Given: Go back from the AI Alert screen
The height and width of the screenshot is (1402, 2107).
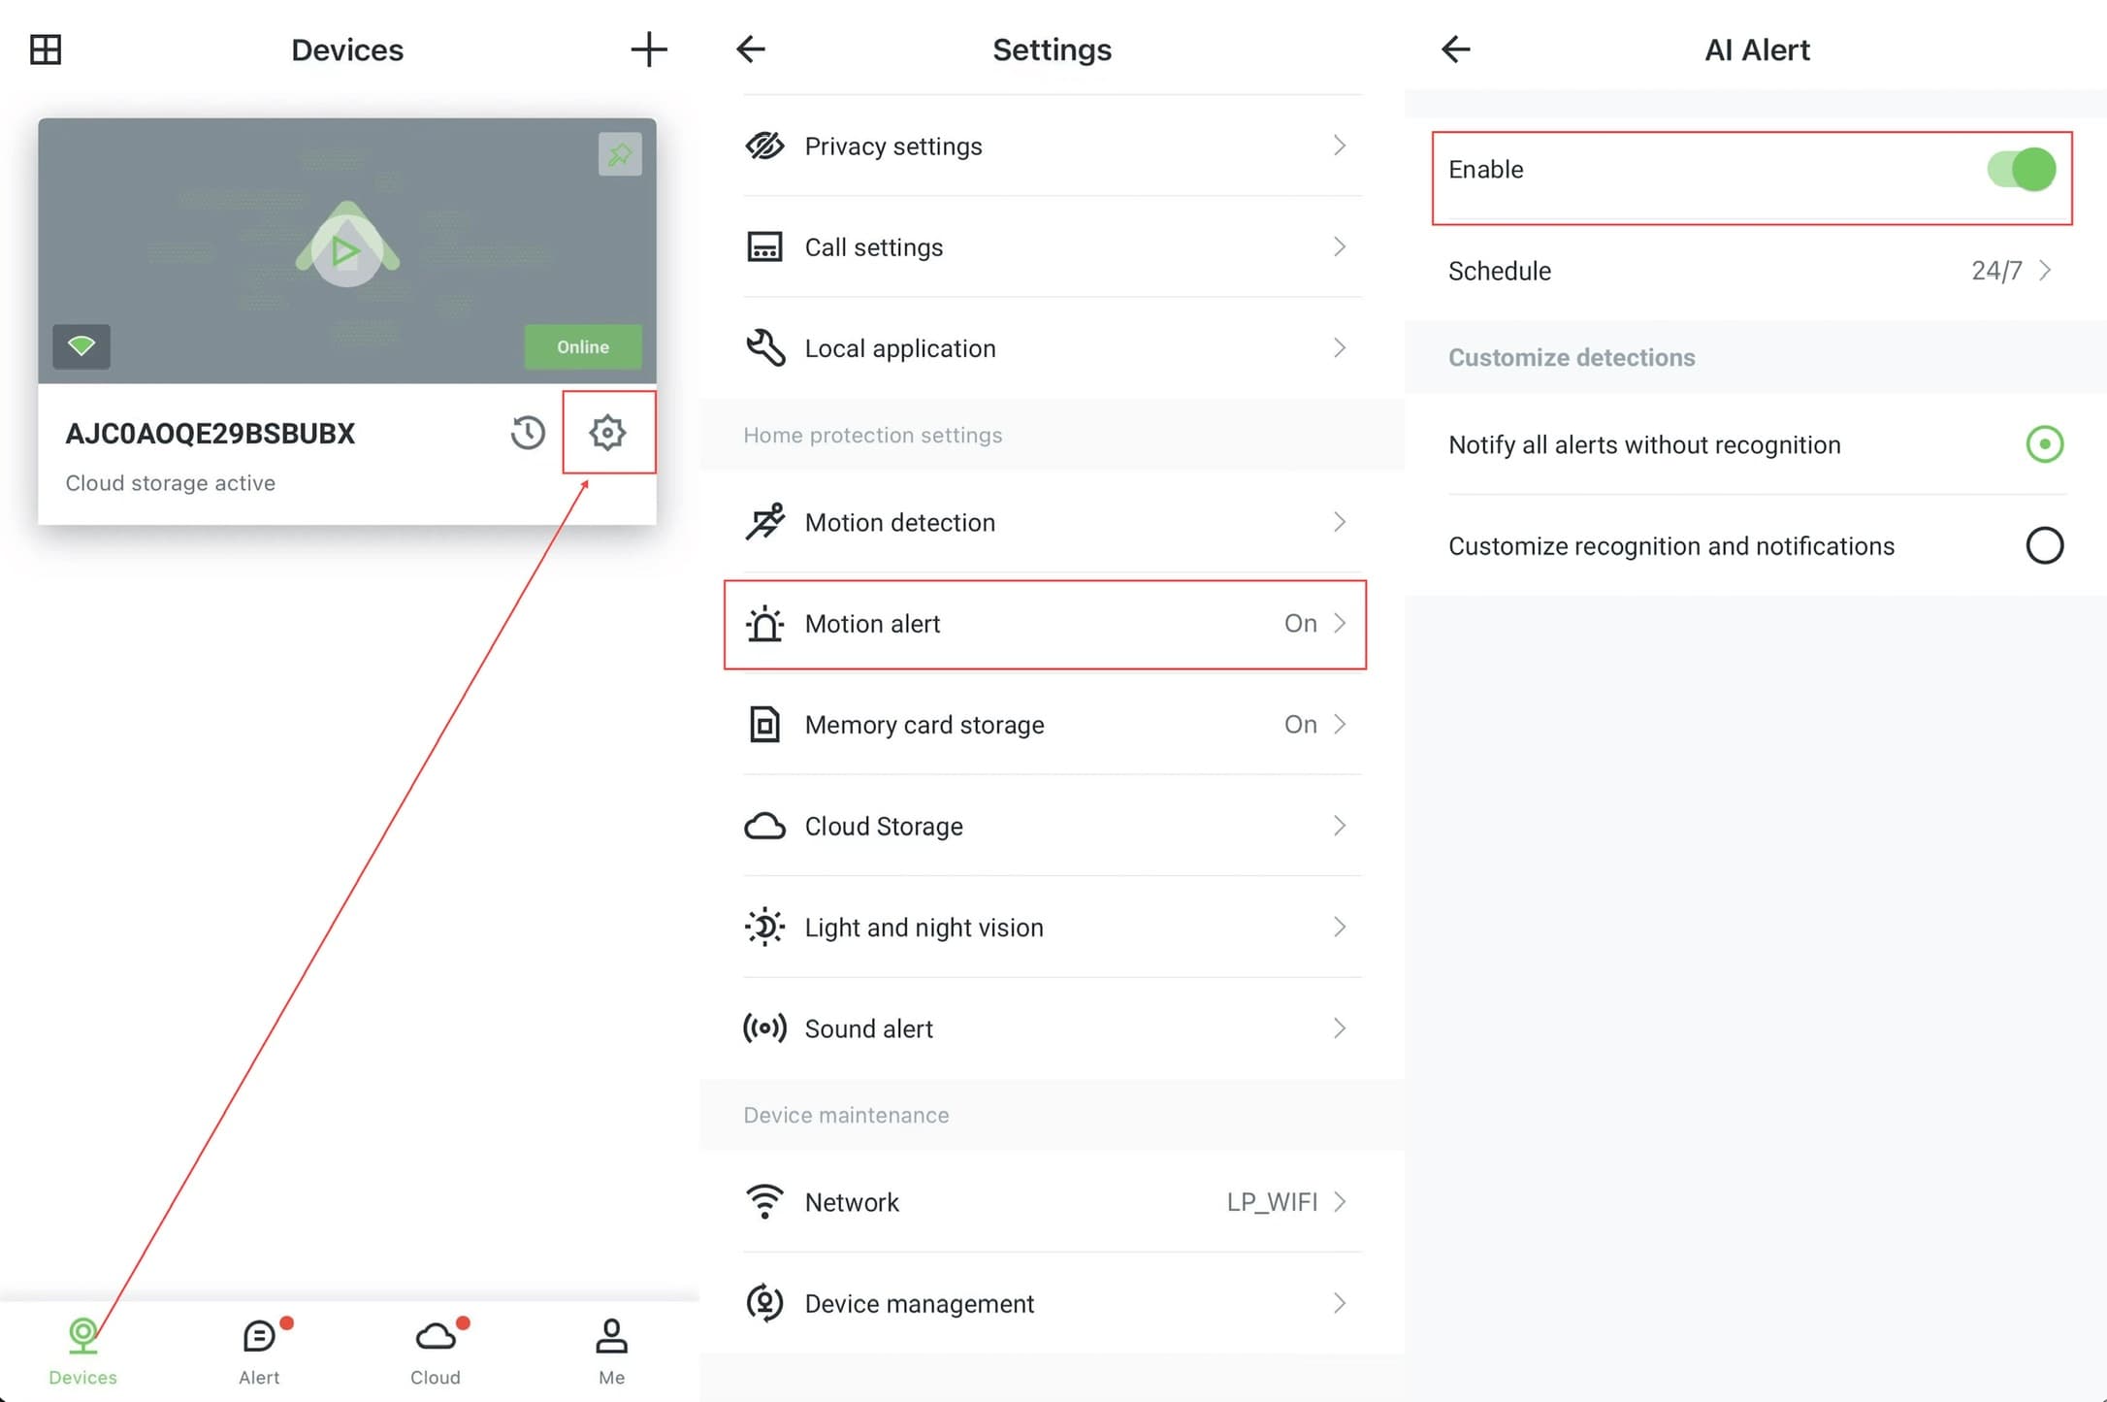Looking at the screenshot, I should (x=1455, y=49).
